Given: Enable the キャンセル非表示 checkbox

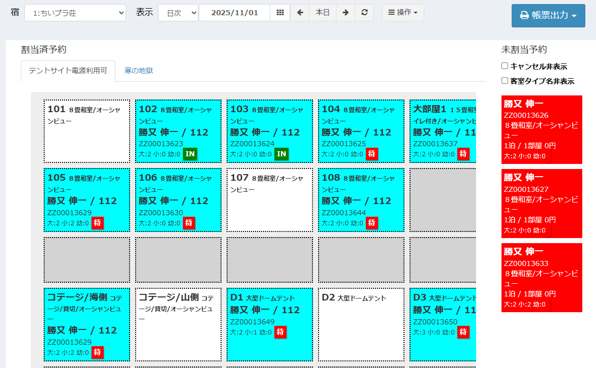Looking at the screenshot, I should (504, 65).
